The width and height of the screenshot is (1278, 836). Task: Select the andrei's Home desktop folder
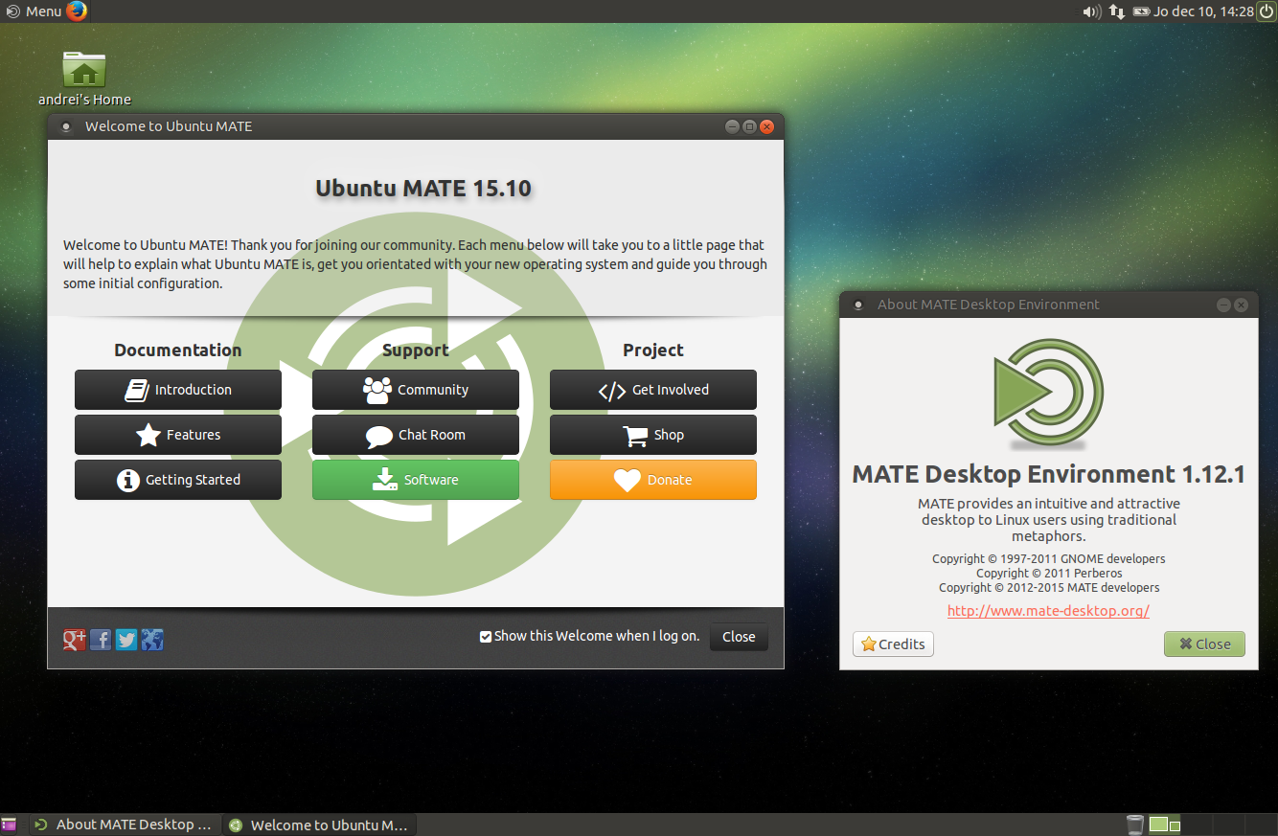[x=84, y=79]
